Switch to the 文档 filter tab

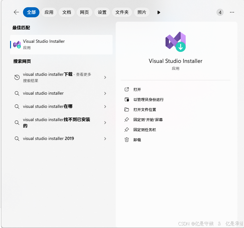[67, 12]
